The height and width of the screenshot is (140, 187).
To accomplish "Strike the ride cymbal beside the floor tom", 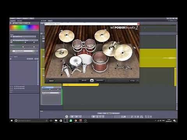I will pyautogui.click(x=110, y=49).
